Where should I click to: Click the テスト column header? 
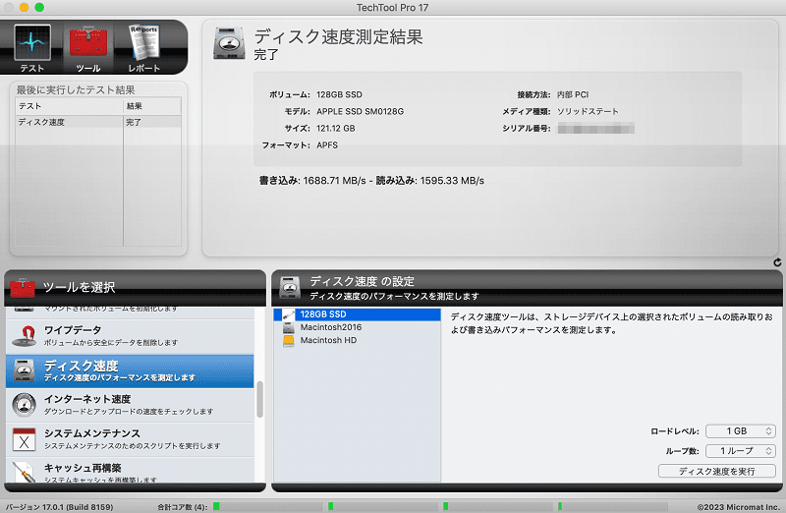(x=69, y=106)
